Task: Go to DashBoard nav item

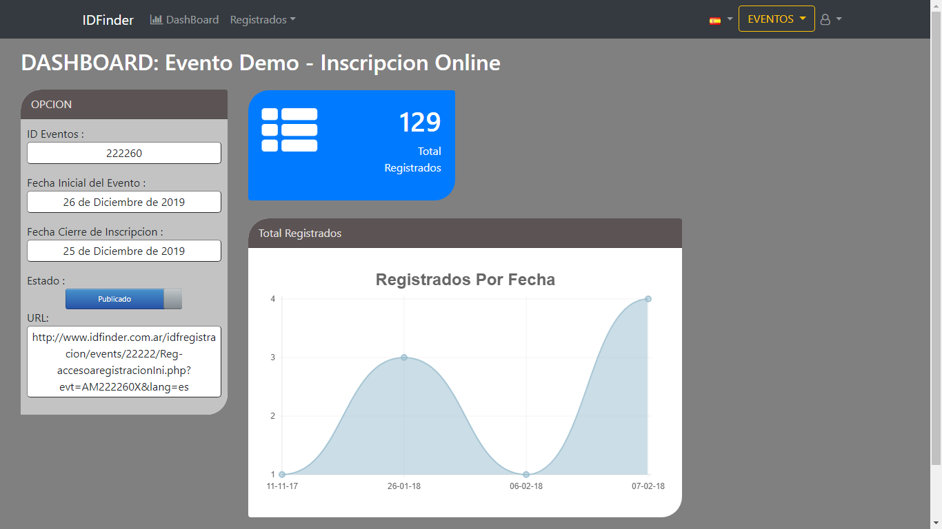Action: coord(192,20)
